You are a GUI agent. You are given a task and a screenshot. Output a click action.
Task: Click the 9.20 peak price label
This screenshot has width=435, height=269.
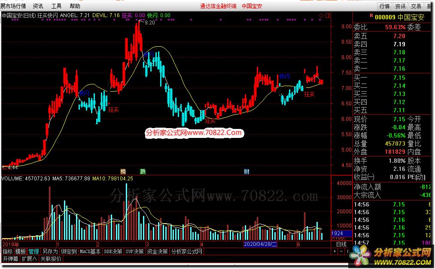coord(150,23)
